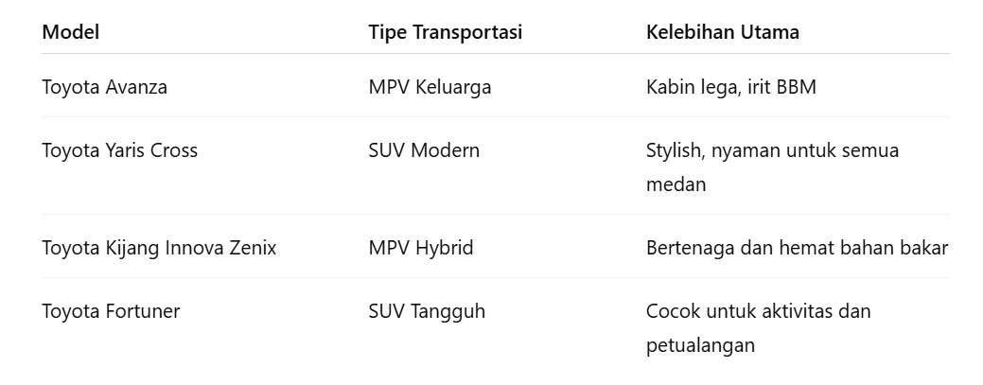
Task: Click the word Cocok in Fortuner row
Action: click(x=673, y=311)
